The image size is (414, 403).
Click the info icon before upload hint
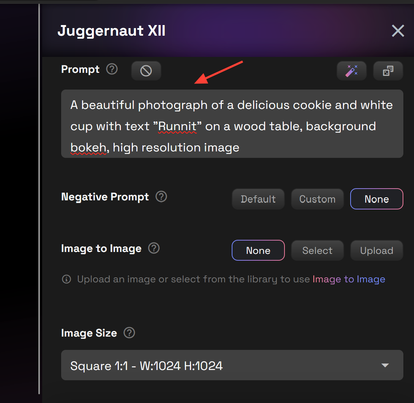point(66,280)
